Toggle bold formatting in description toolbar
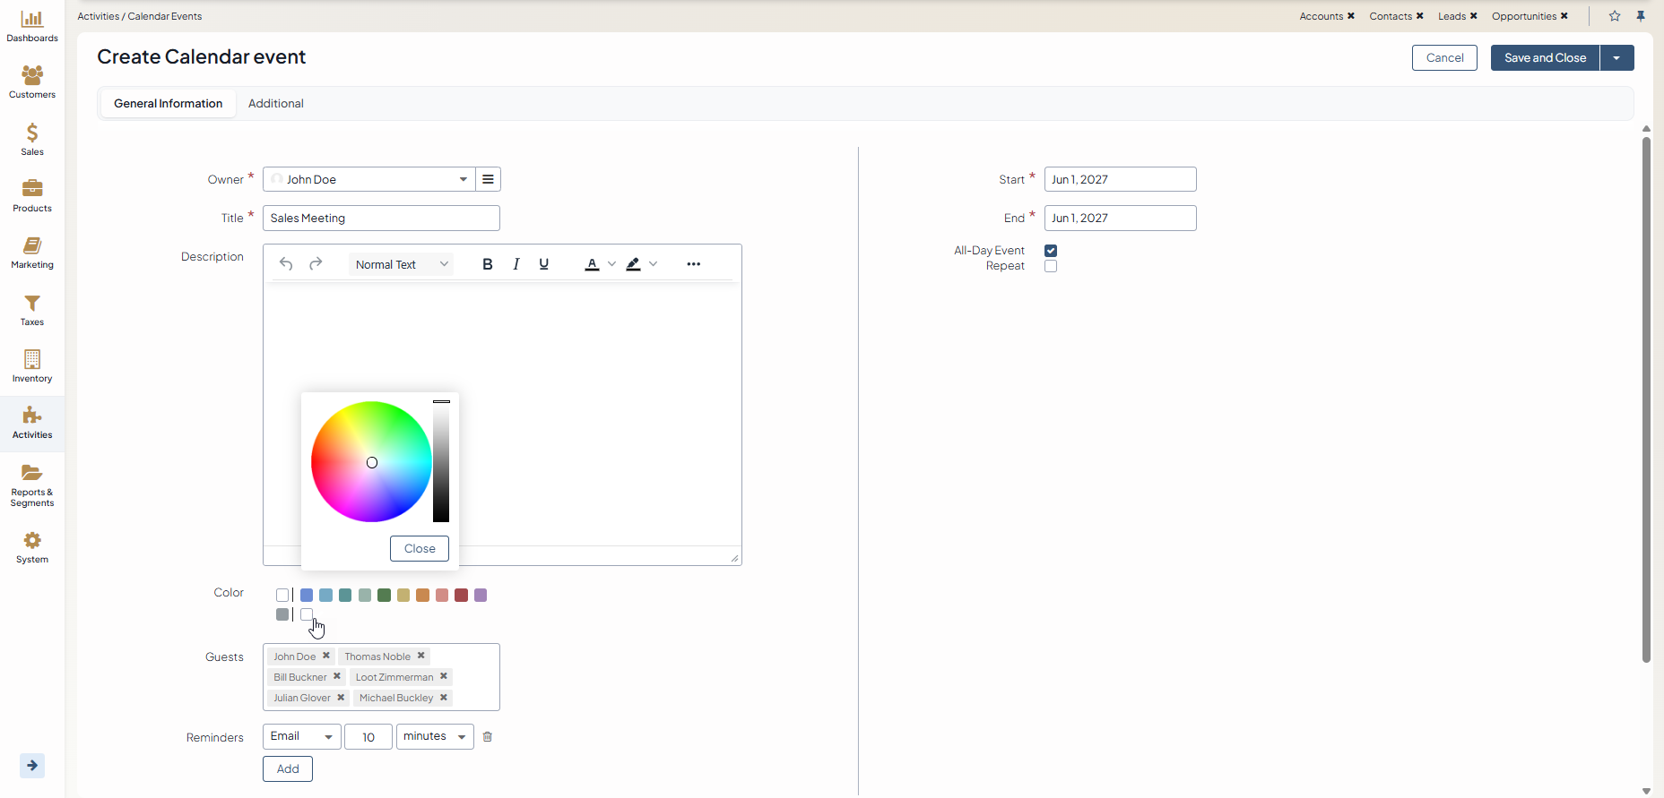Screen dimensions: 1664x798 pyautogui.click(x=488, y=264)
